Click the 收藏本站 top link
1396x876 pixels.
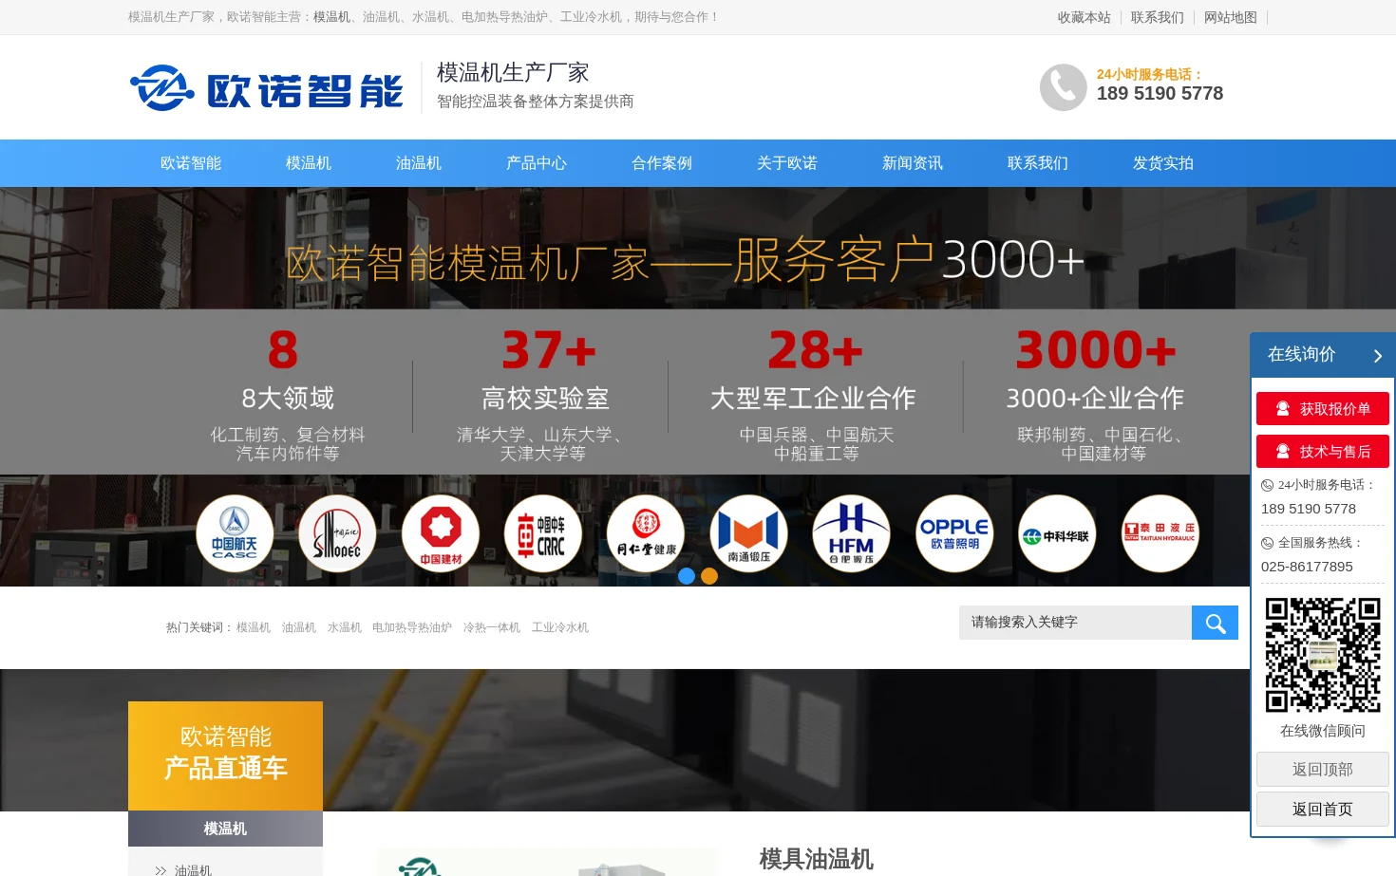tap(1085, 17)
